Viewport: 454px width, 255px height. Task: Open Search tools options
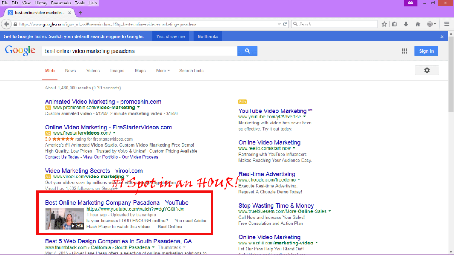[x=191, y=71]
